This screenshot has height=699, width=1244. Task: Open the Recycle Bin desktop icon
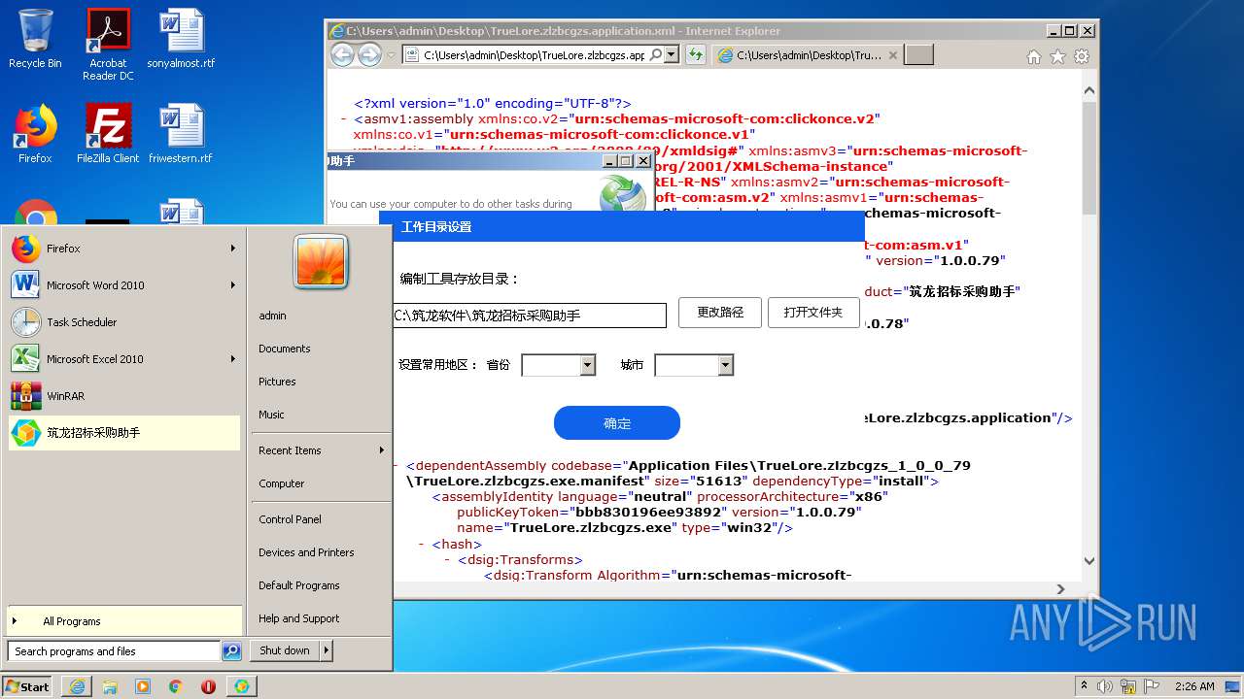[35, 39]
